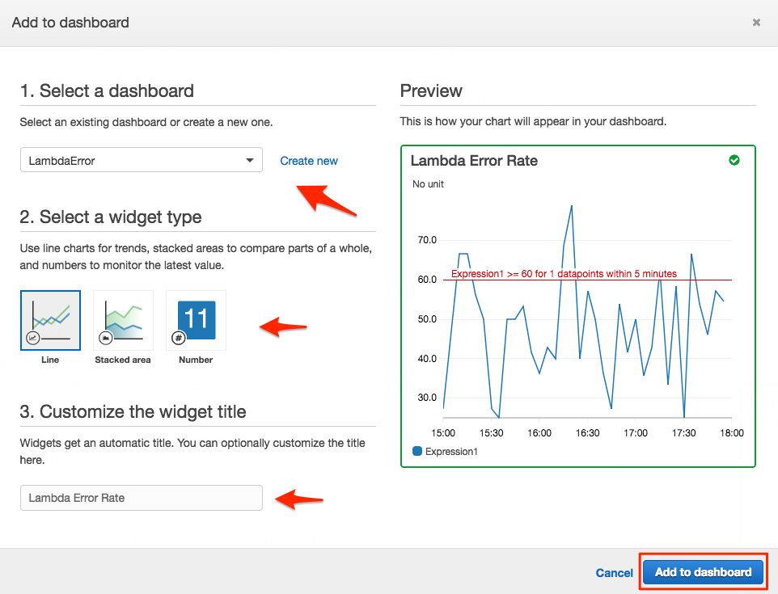Image resolution: width=778 pixels, height=594 pixels.
Task: Click the red alarm threshold annotation text
Action: (x=564, y=274)
